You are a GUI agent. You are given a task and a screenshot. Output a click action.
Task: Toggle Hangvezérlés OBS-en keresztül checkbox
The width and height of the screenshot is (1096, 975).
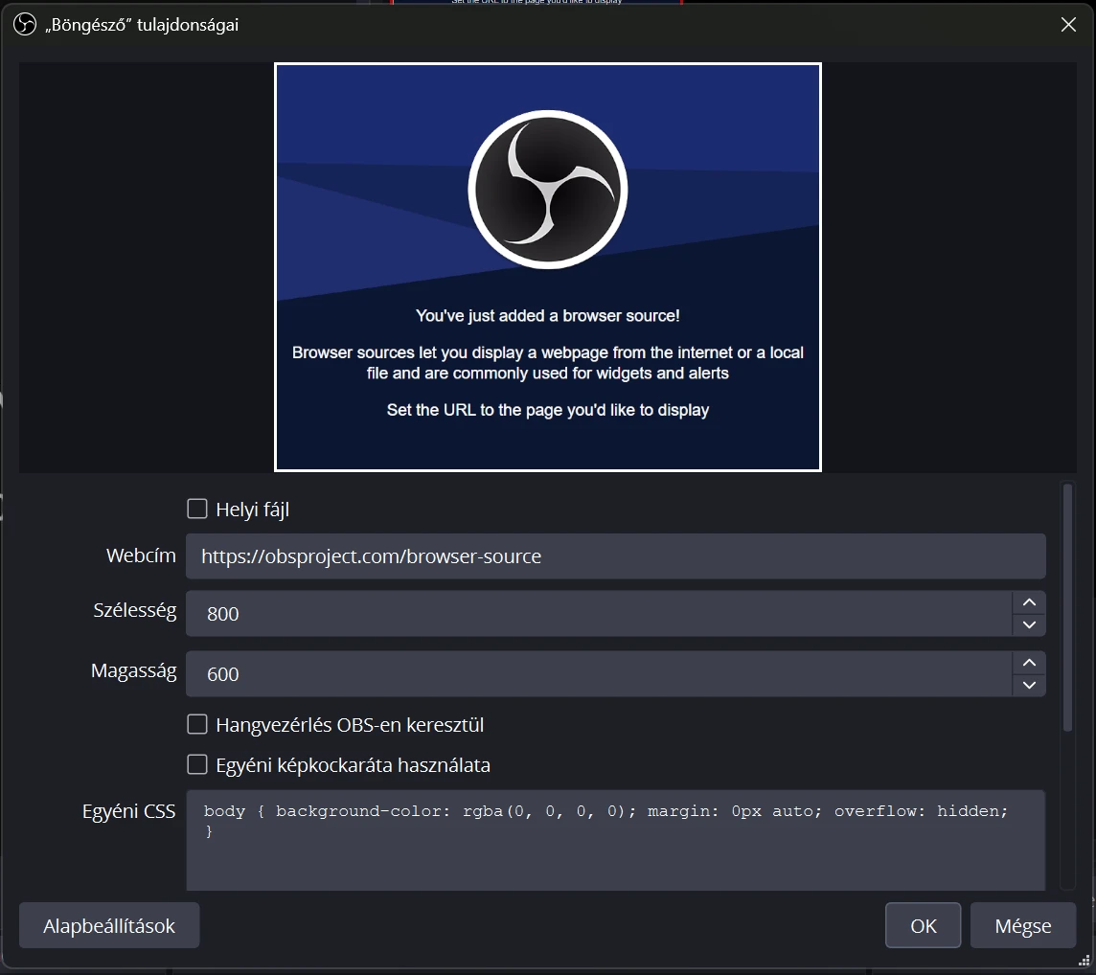(x=197, y=724)
